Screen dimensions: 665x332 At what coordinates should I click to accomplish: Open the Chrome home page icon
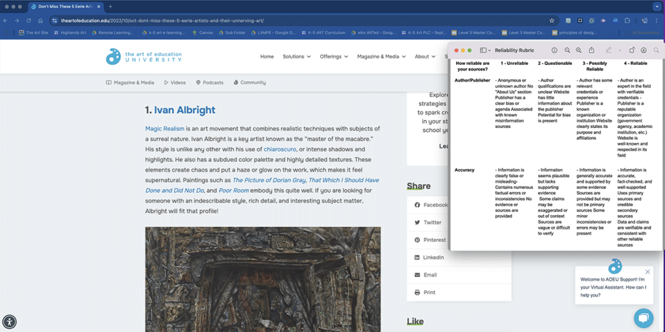pos(40,20)
